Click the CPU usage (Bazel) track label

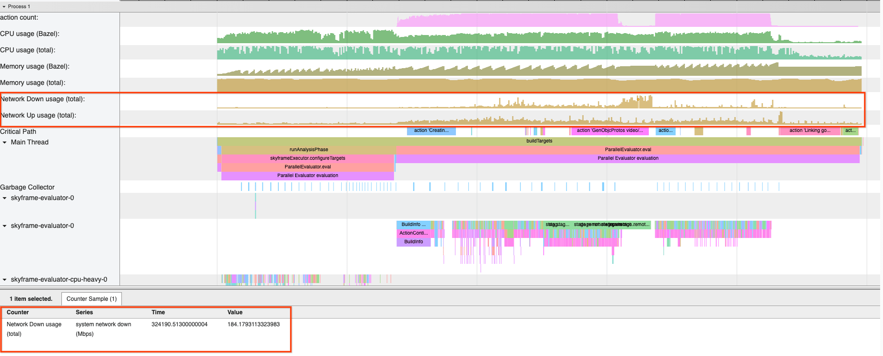pyautogui.click(x=30, y=34)
